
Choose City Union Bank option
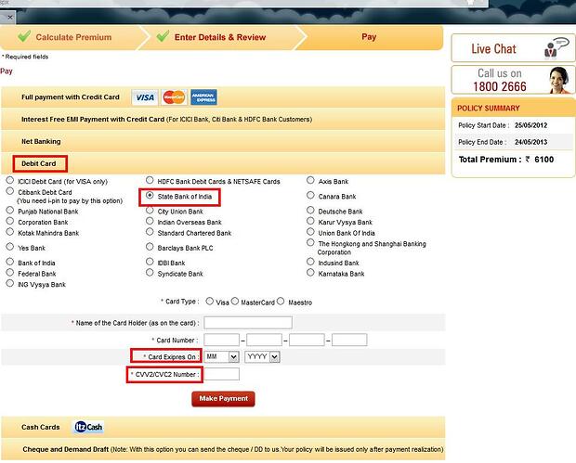point(150,211)
